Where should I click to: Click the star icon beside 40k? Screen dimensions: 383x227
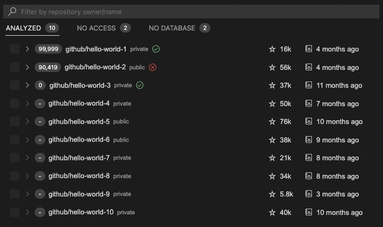pyautogui.click(x=272, y=212)
